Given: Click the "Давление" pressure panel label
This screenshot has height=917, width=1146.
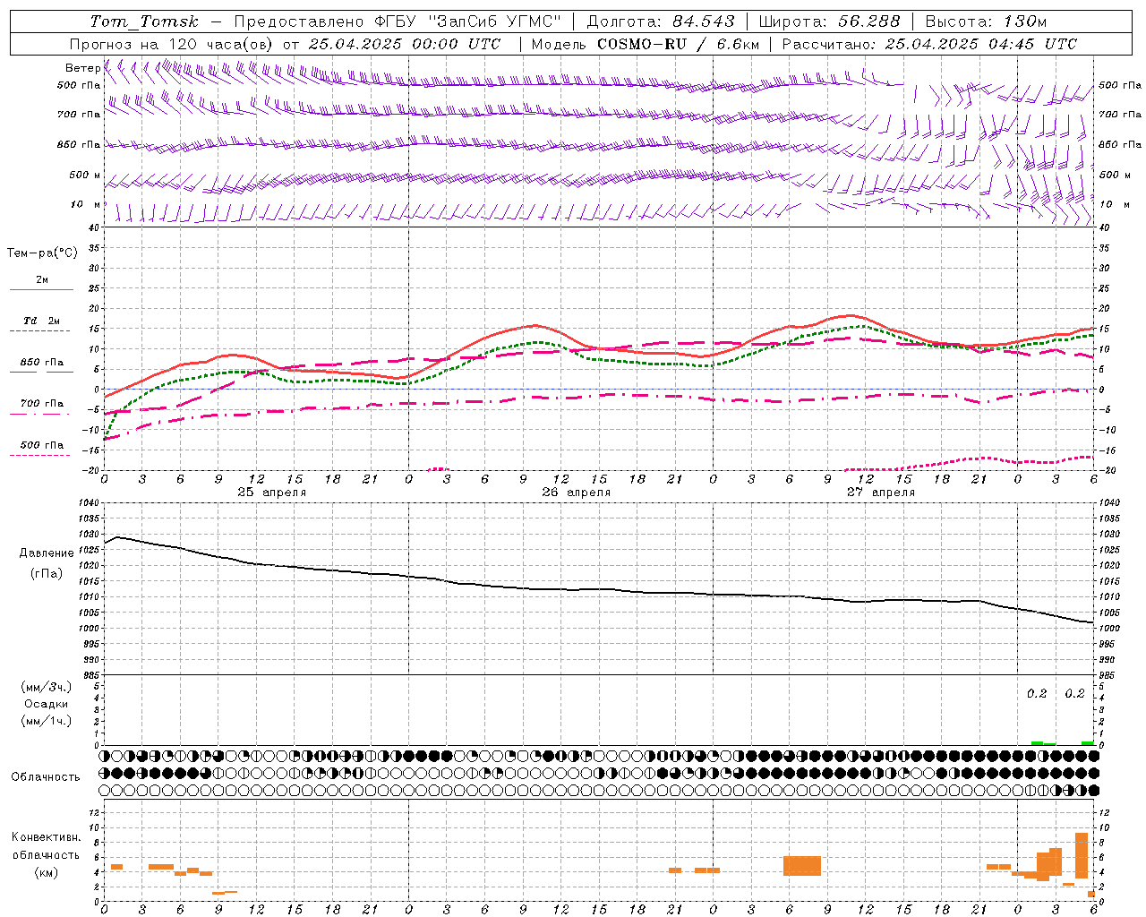Looking at the screenshot, I should (x=47, y=553).
